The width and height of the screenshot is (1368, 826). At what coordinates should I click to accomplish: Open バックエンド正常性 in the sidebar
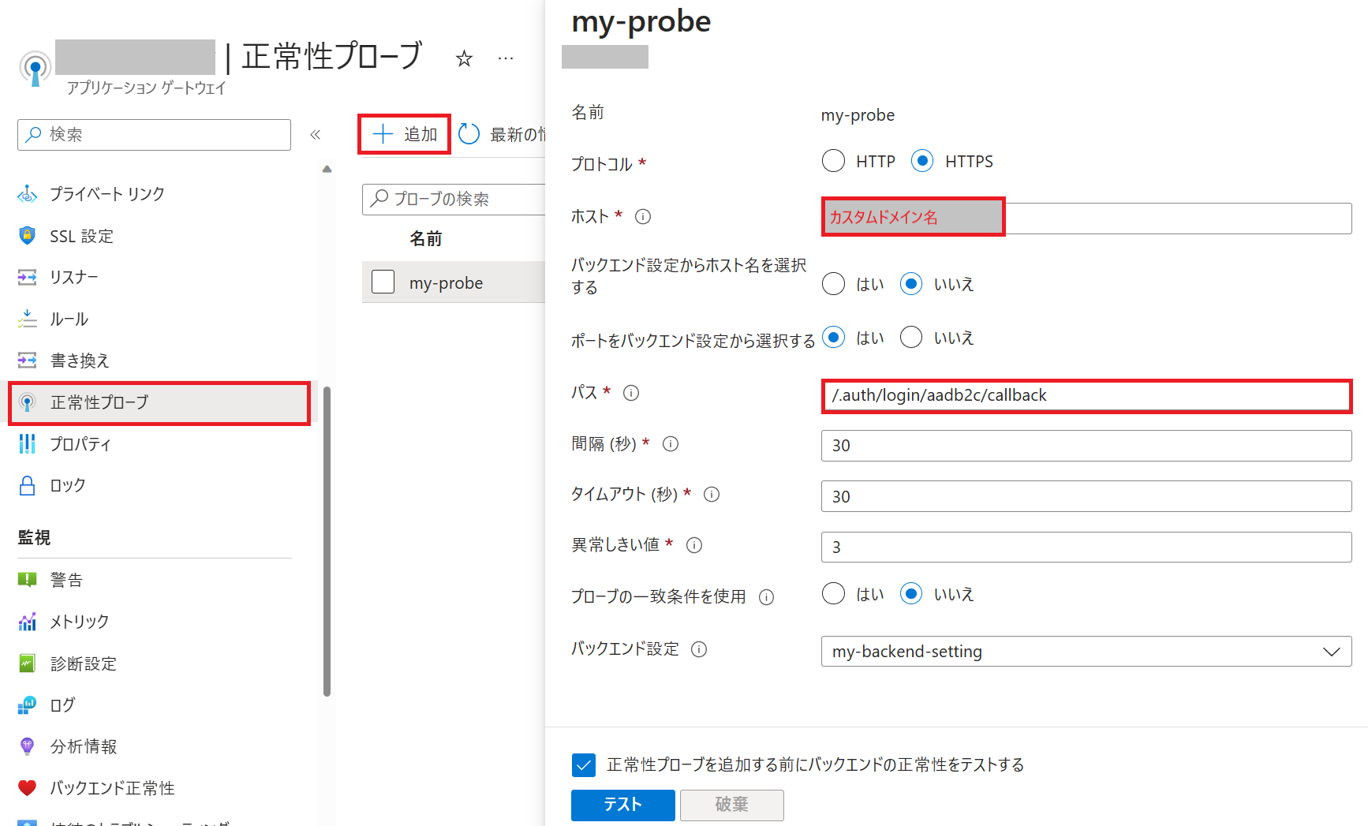pyautogui.click(x=110, y=787)
